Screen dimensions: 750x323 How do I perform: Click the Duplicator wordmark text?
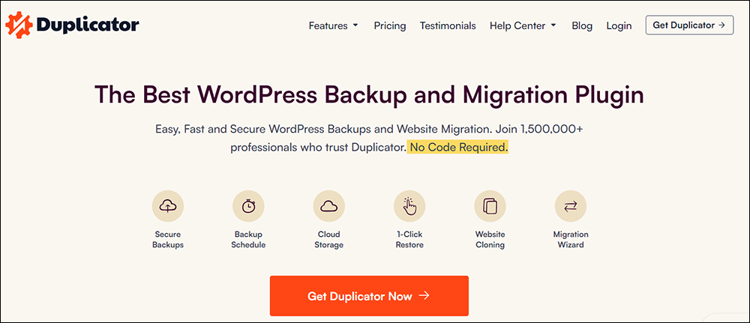point(87,25)
